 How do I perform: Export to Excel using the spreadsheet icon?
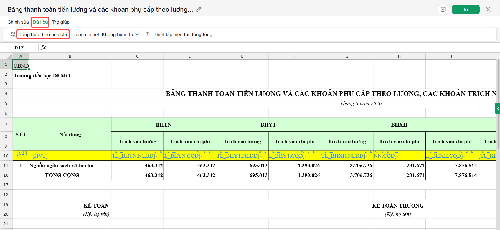tap(443, 9)
